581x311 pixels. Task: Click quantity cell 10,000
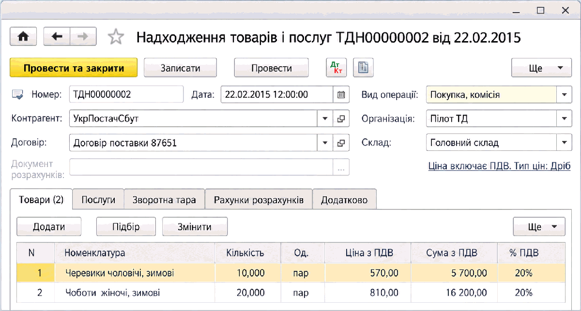248,273
